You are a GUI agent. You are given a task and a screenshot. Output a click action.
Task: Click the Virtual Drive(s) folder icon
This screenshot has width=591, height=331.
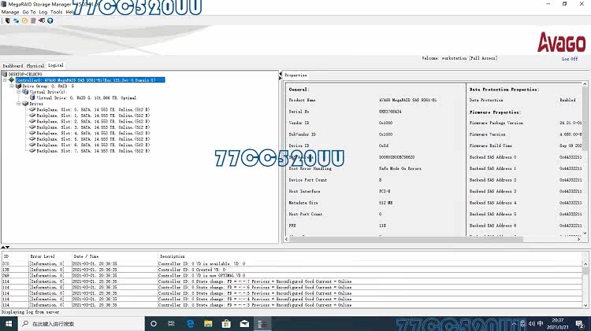pos(25,91)
